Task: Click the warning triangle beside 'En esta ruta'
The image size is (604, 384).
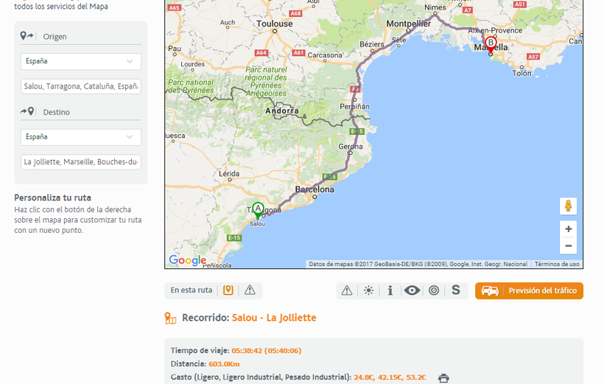Action: pos(250,290)
